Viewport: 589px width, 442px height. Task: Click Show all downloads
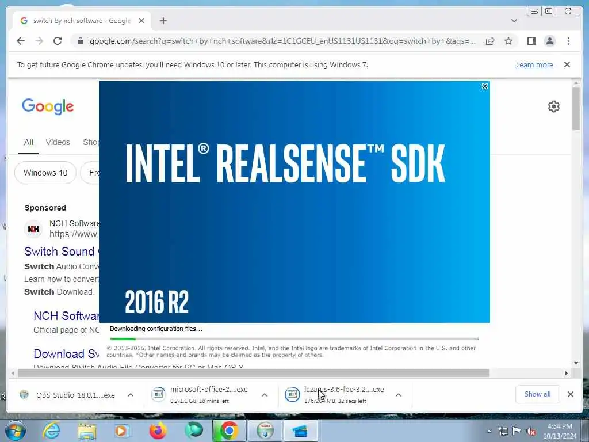pos(538,394)
